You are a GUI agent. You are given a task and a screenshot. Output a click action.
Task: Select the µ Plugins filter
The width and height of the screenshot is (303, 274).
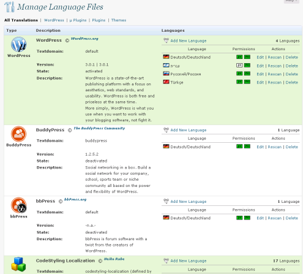(x=78, y=20)
